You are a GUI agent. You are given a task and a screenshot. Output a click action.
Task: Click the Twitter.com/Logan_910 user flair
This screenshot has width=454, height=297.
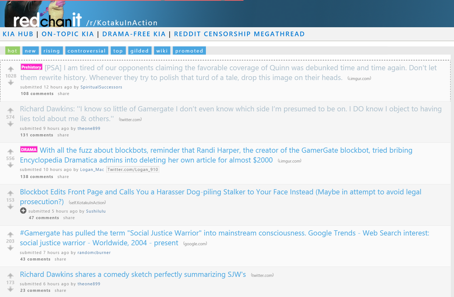133,169
